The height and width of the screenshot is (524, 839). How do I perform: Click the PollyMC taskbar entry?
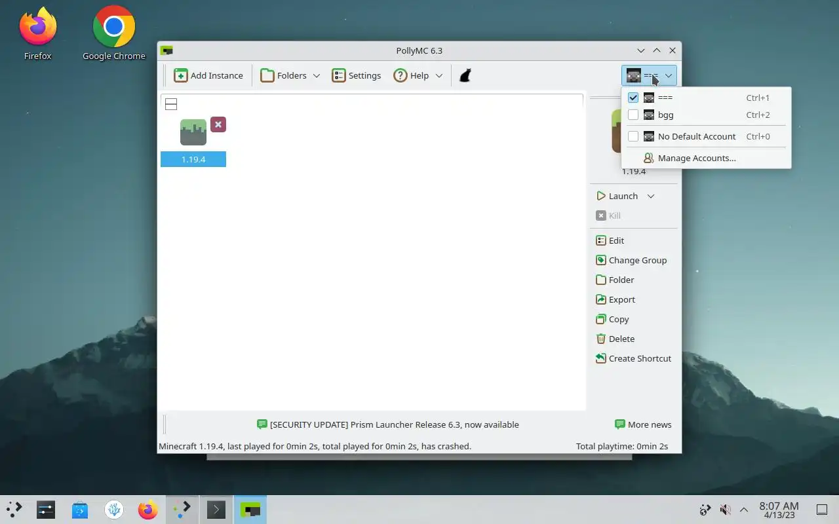250,509
